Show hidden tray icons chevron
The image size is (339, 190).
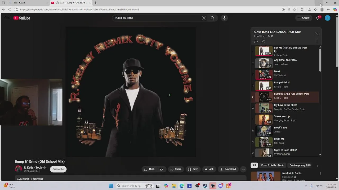[x=306, y=186]
